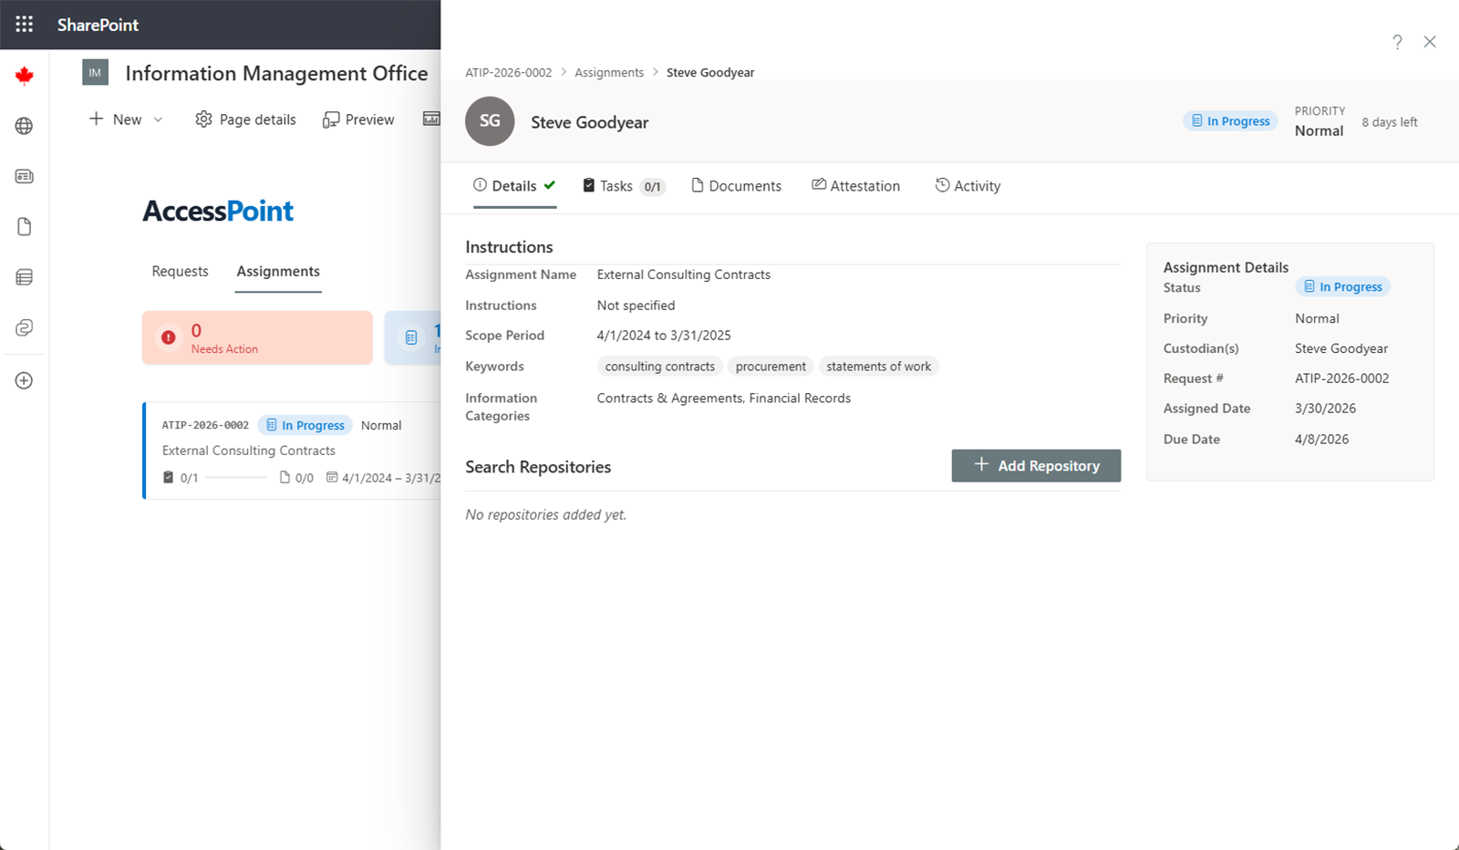Open the file icon in left rail
Screen dimensions: 1459x850
[25, 226]
